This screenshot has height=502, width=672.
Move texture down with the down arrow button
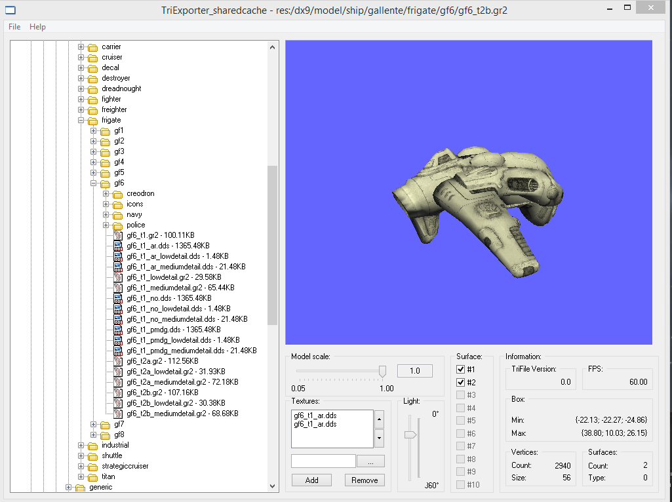tap(380, 438)
